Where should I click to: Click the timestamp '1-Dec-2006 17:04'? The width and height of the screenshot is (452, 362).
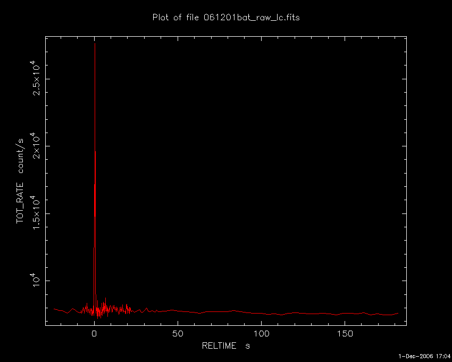click(424, 356)
